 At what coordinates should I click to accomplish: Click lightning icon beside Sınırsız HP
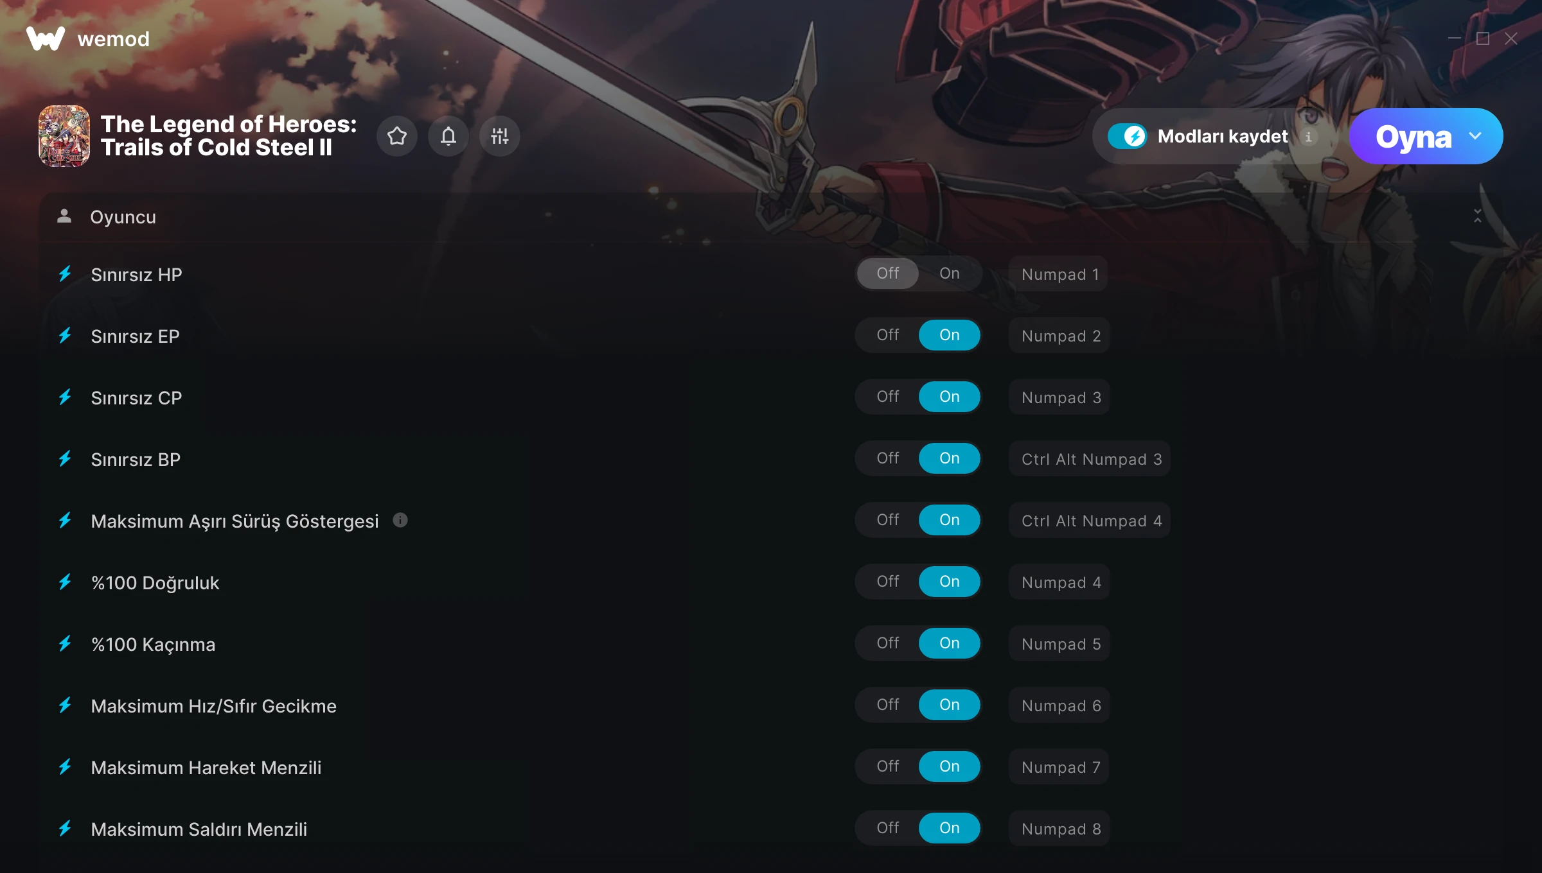pos(65,274)
